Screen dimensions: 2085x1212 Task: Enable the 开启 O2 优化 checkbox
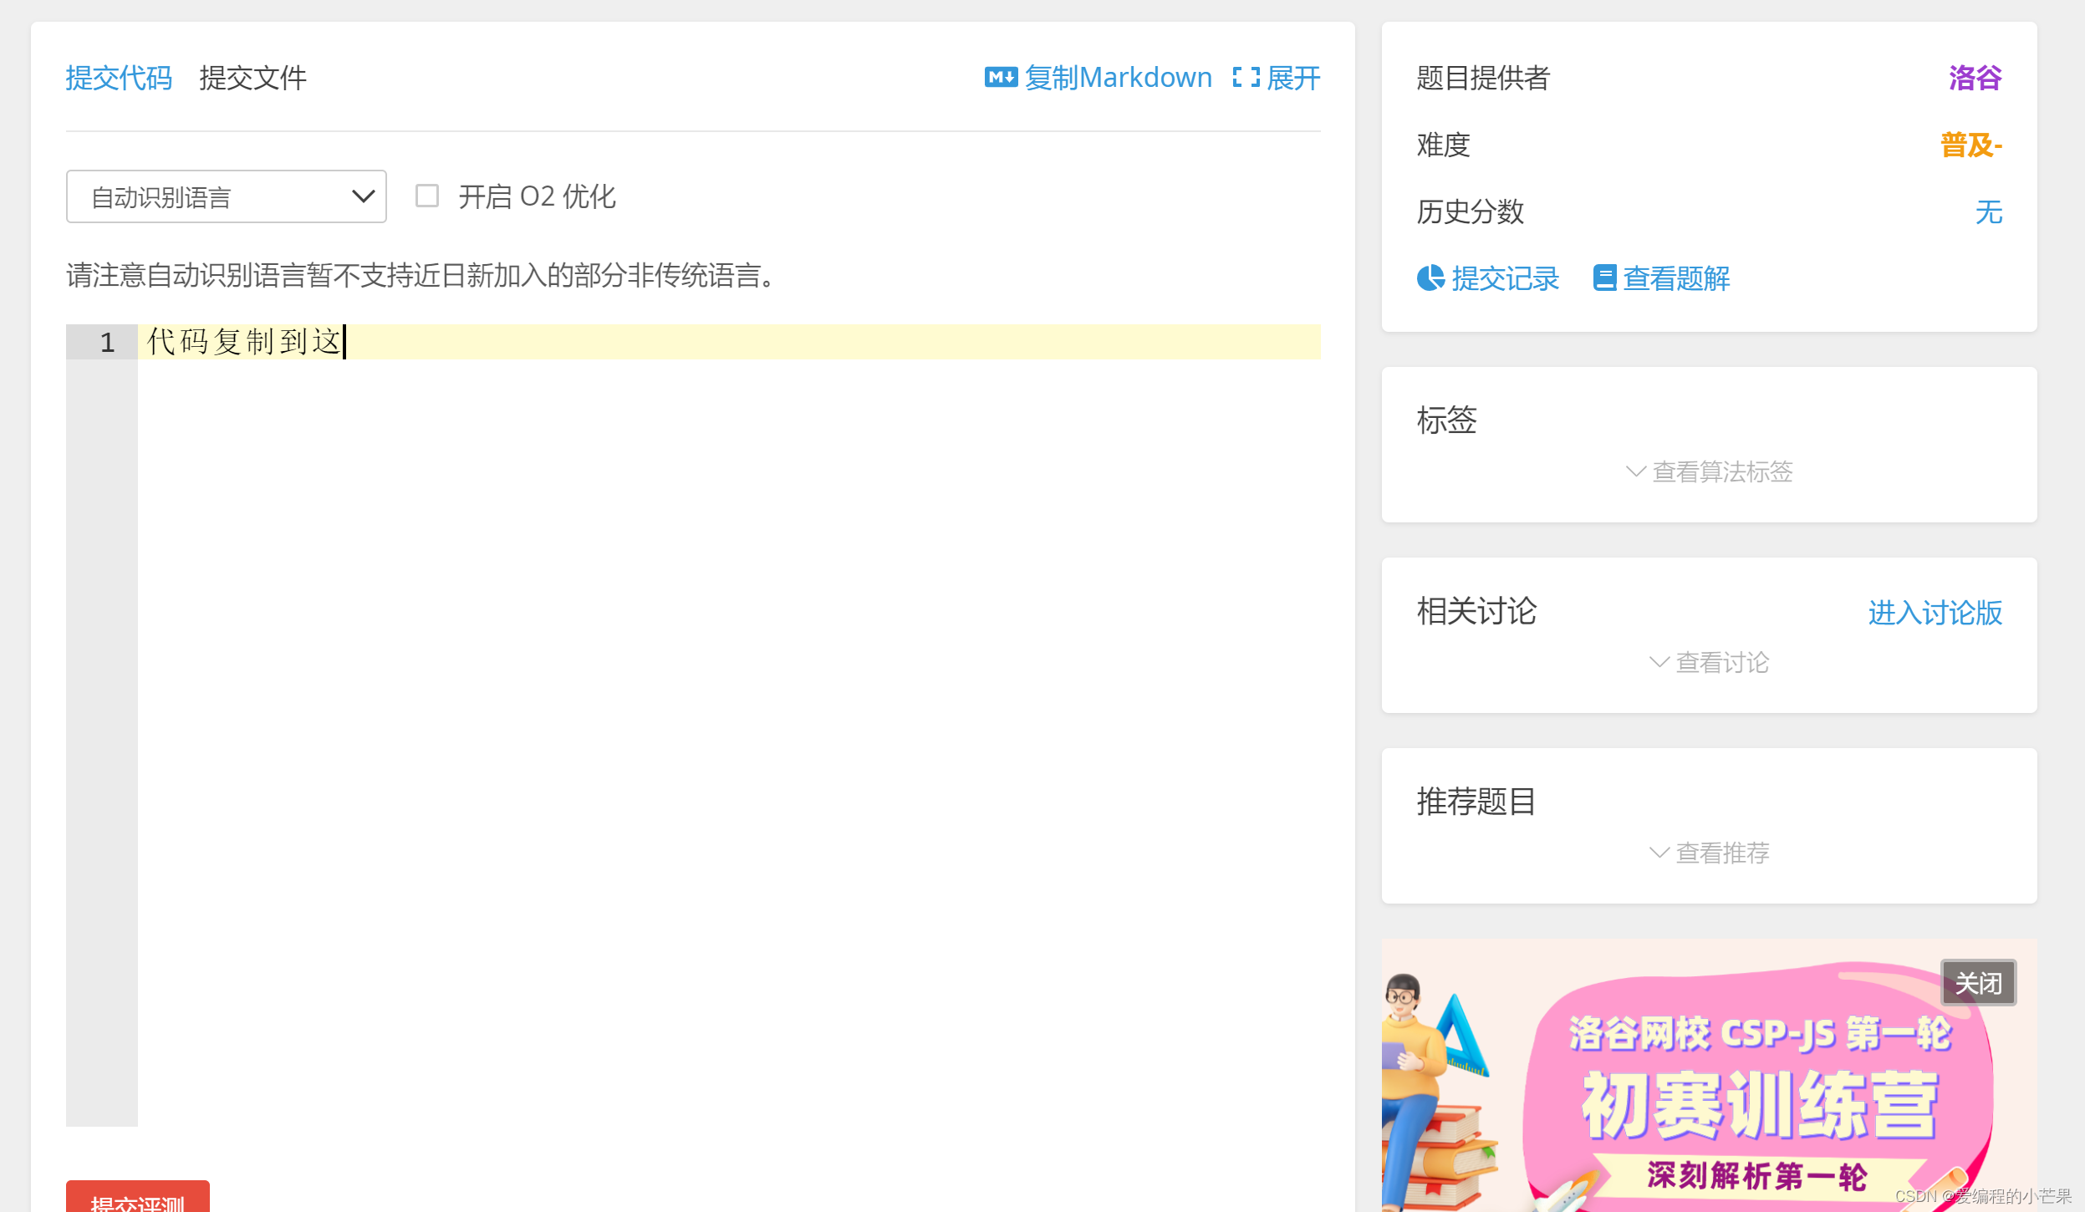point(427,196)
